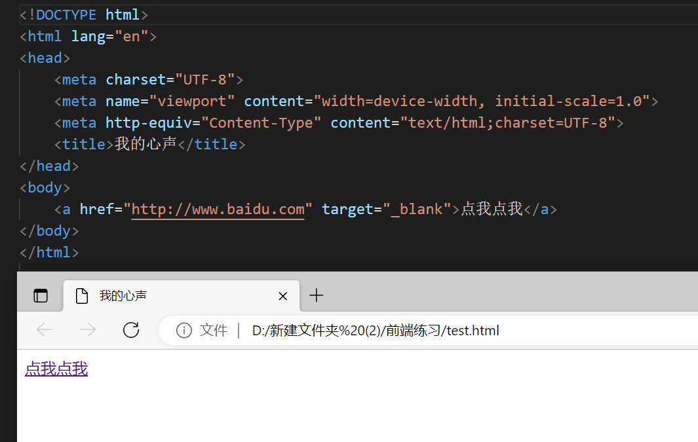Follow the 点我点我 link on the page
The height and width of the screenshot is (442, 698).
click(x=56, y=369)
